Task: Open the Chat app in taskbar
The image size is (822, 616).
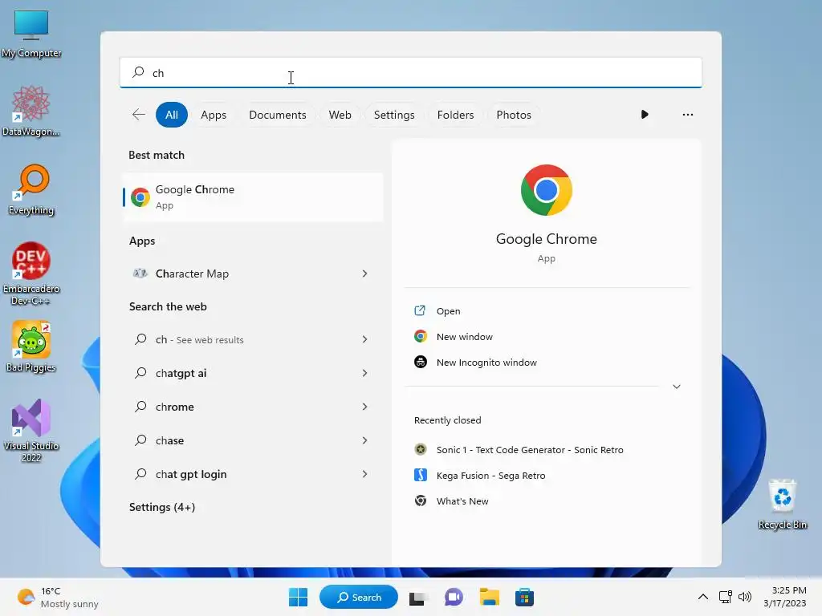Action: [x=454, y=597]
